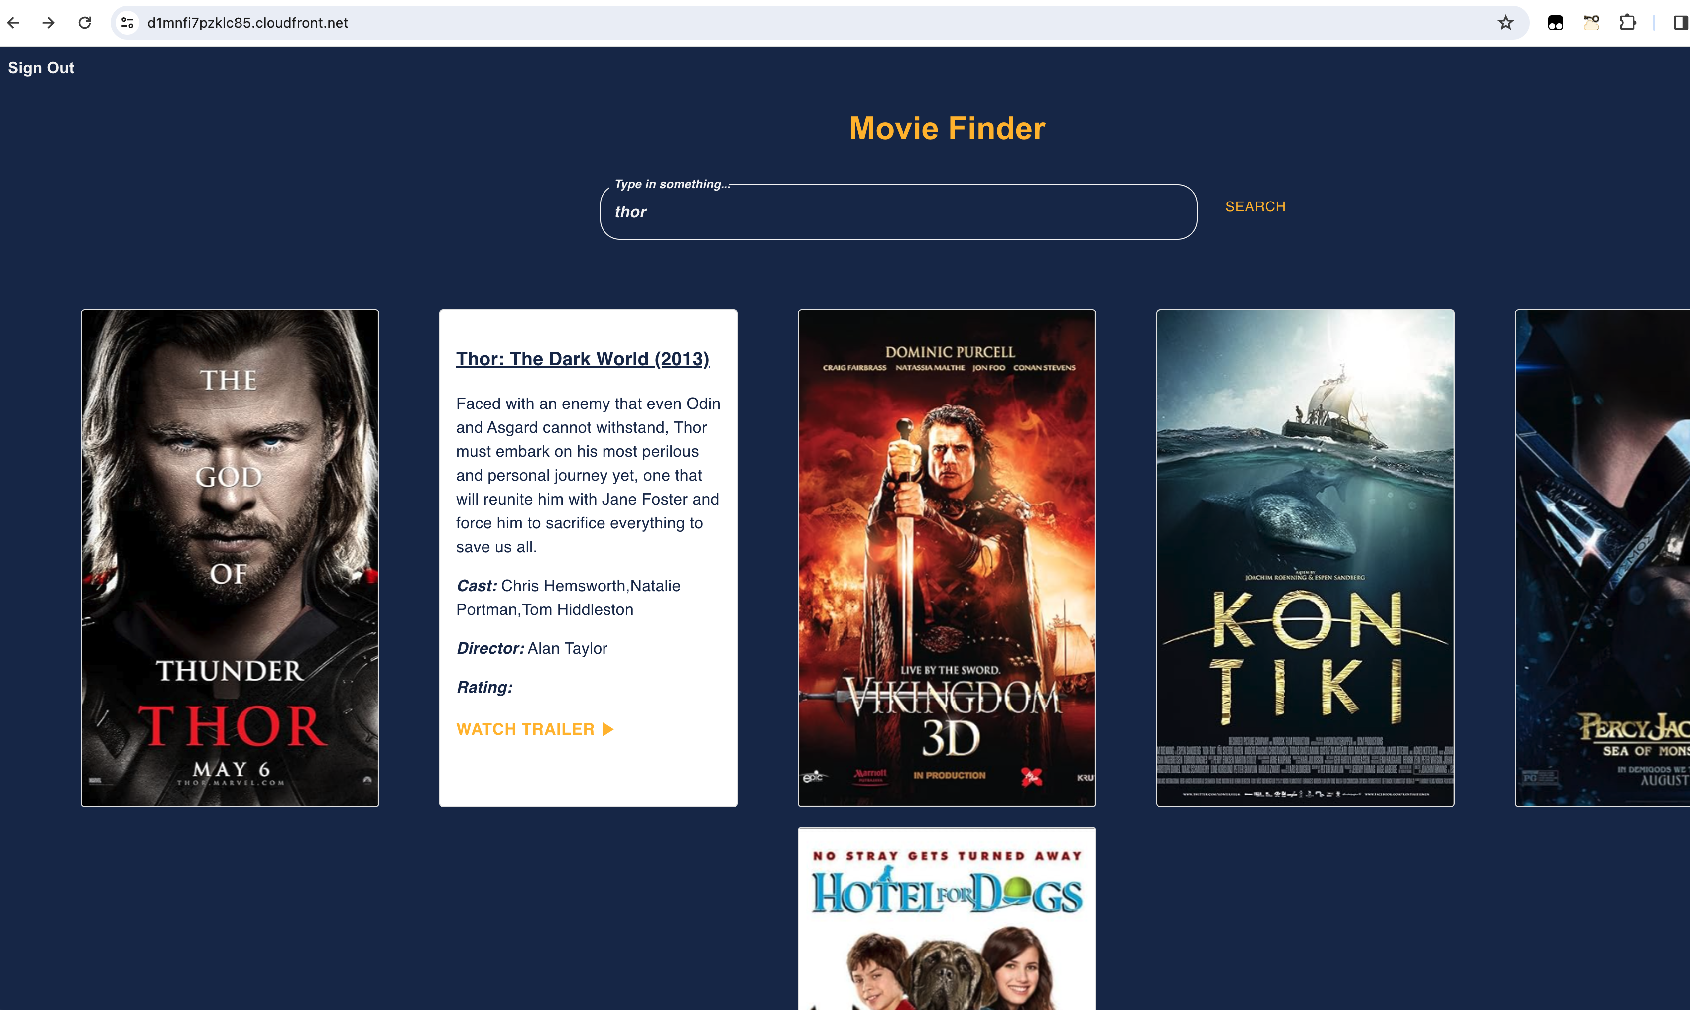Select the Percy Jackson Sea of Monsters poster
Image resolution: width=1690 pixels, height=1010 pixels.
coord(1602,558)
